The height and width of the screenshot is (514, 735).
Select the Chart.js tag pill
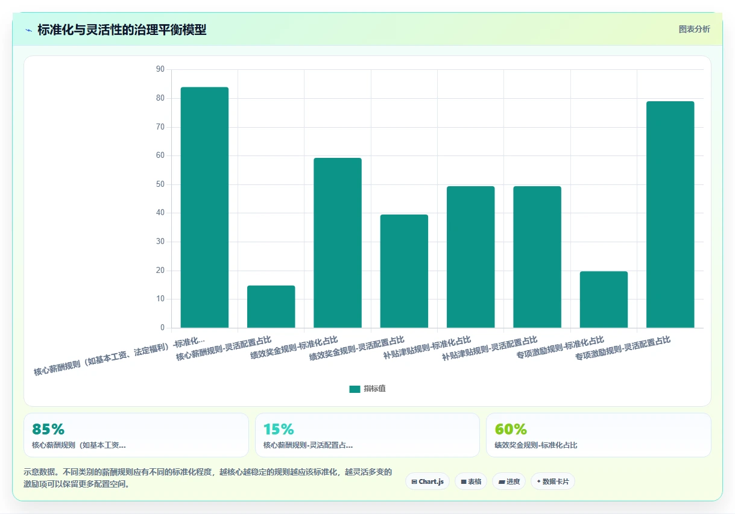coord(427,481)
